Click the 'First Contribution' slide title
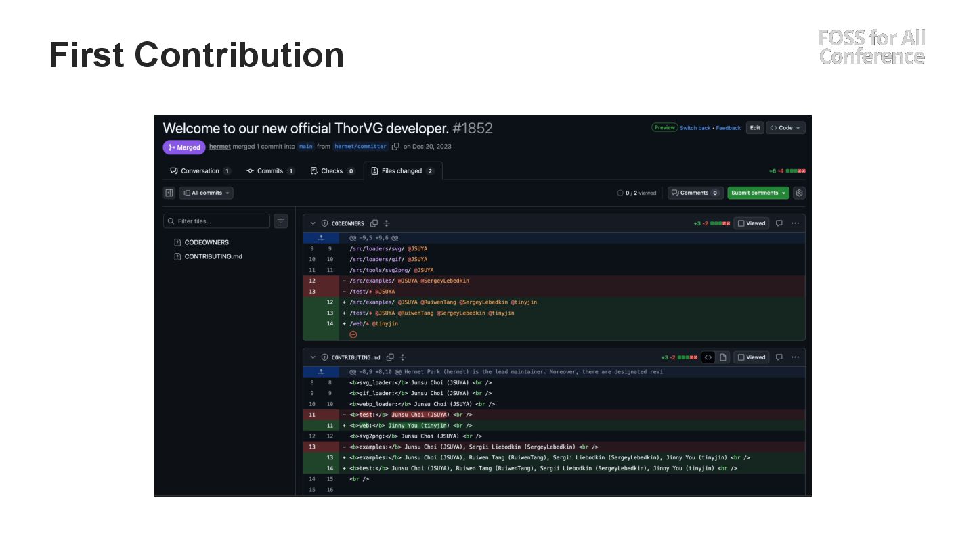The width and height of the screenshot is (975, 548). coord(196,55)
